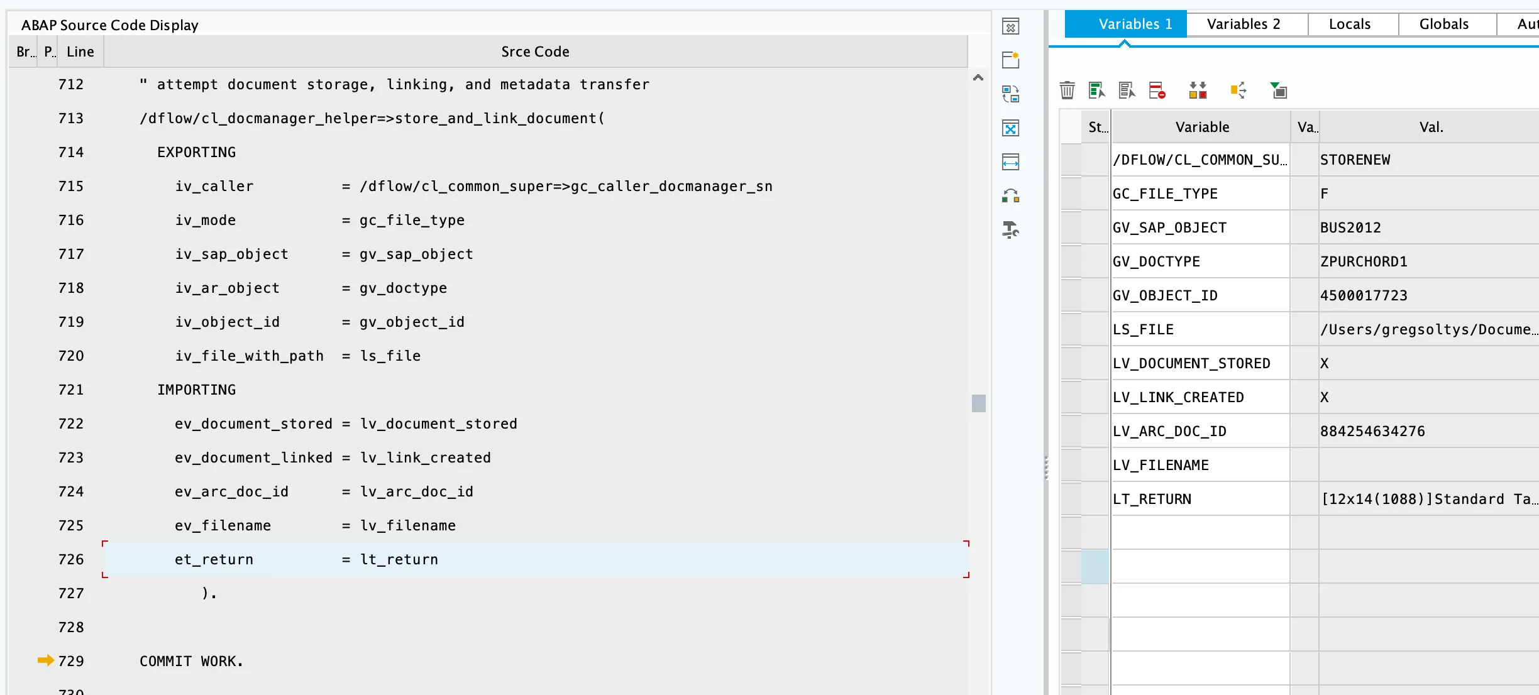Viewport: 1539px width, 695px height.
Task: Click the select all green list icon
Action: pyautogui.click(x=1096, y=90)
